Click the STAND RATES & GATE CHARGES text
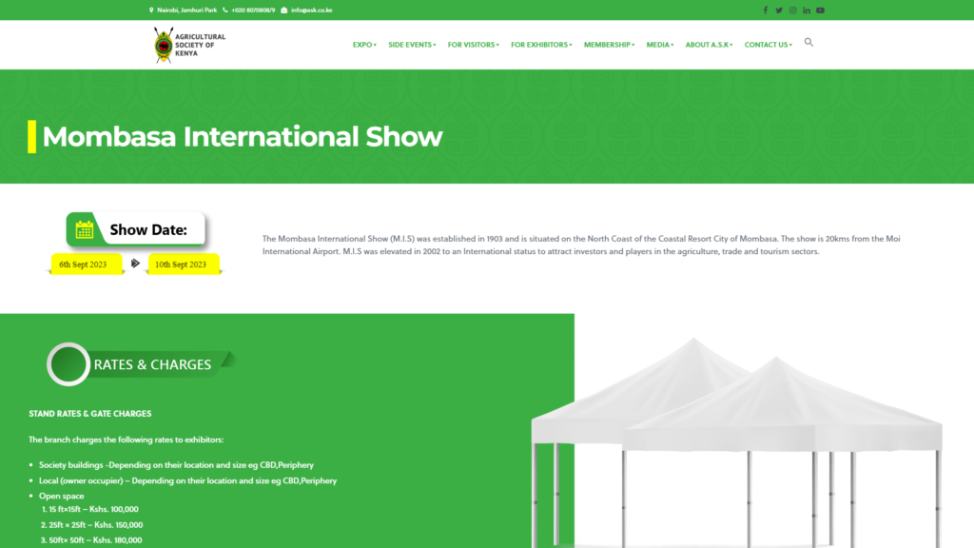The height and width of the screenshot is (548, 974). [90, 413]
